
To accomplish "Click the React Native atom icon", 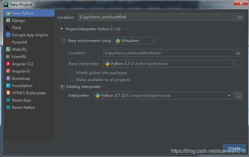I will (8, 107).
